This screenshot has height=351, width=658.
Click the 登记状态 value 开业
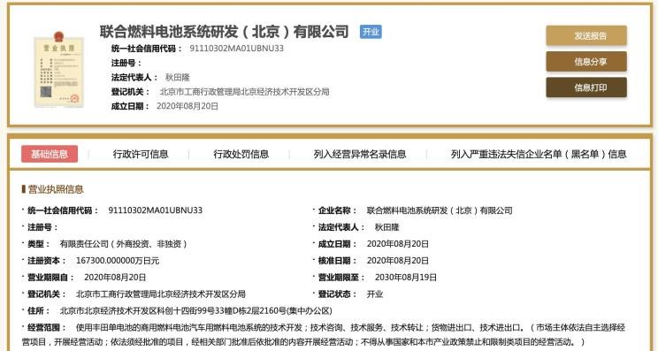tap(375, 294)
